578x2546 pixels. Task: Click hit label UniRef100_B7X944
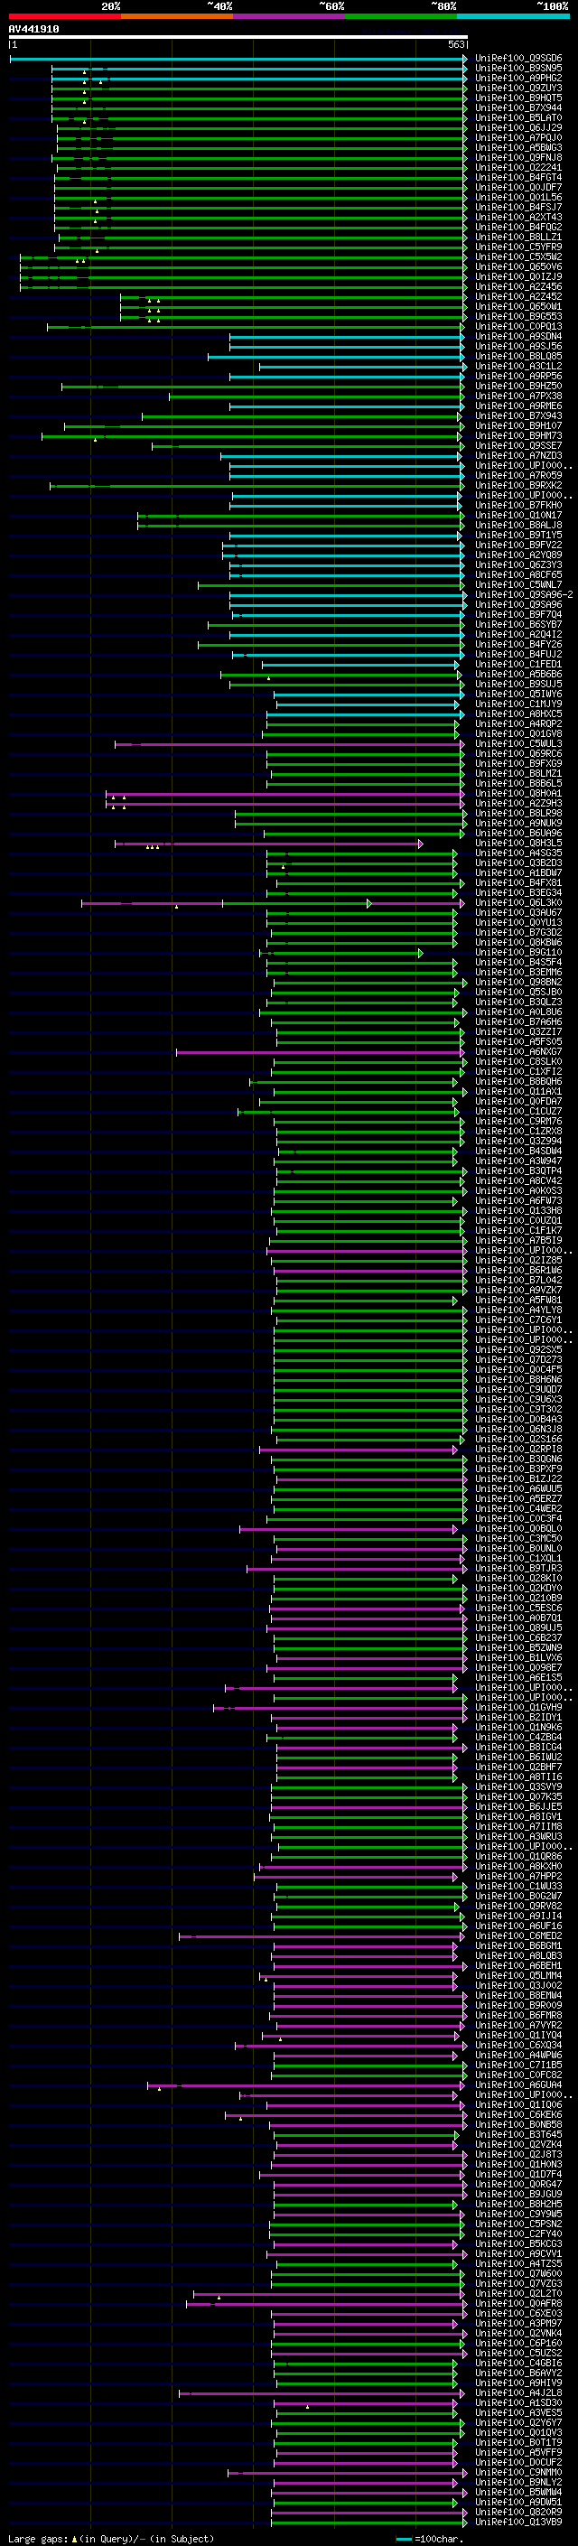click(x=517, y=108)
